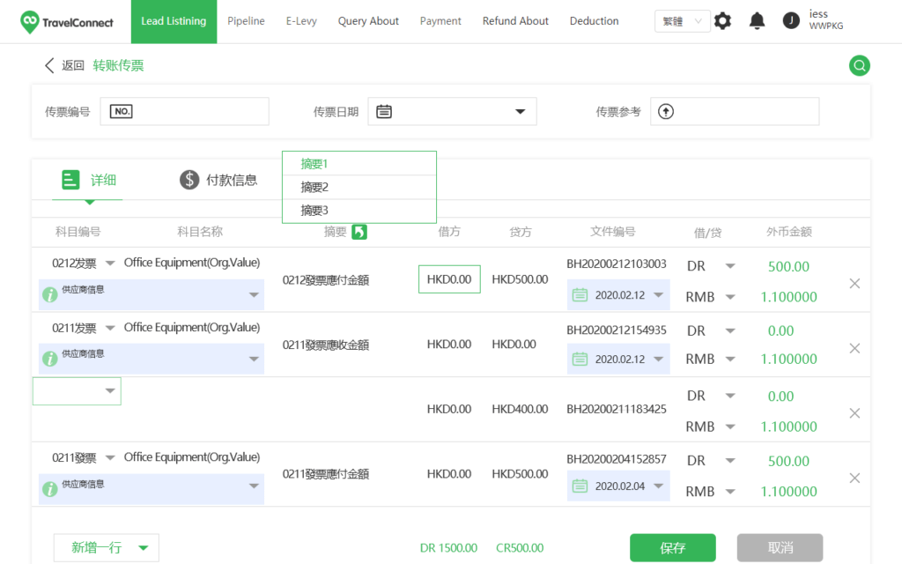Viewport: 902px width, 564px height.
Task: Click the green summary toggle icon beside 摘要
Action: (359, 232)
